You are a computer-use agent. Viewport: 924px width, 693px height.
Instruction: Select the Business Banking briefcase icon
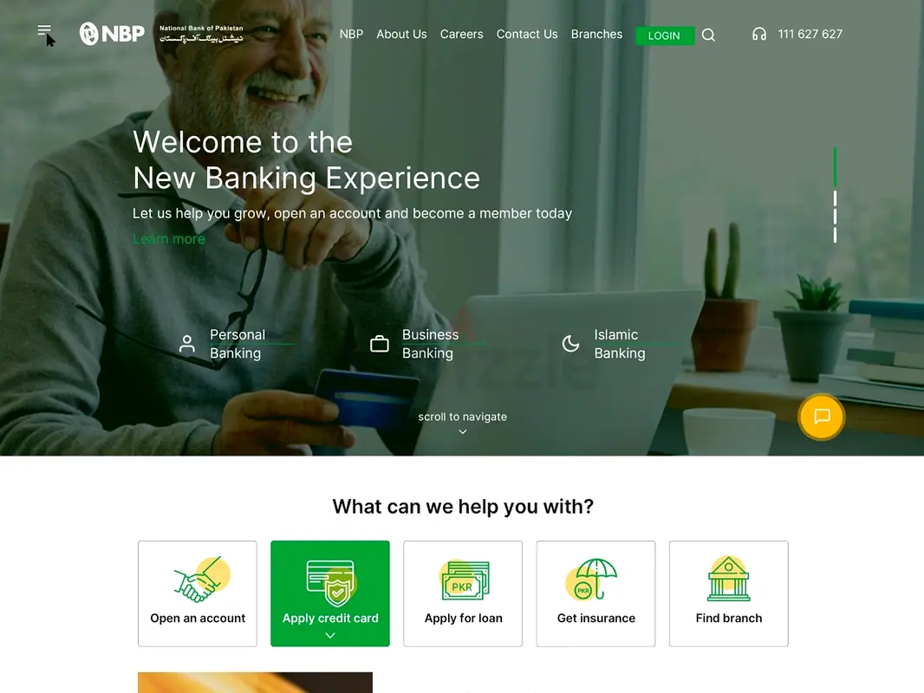(380, 344)
